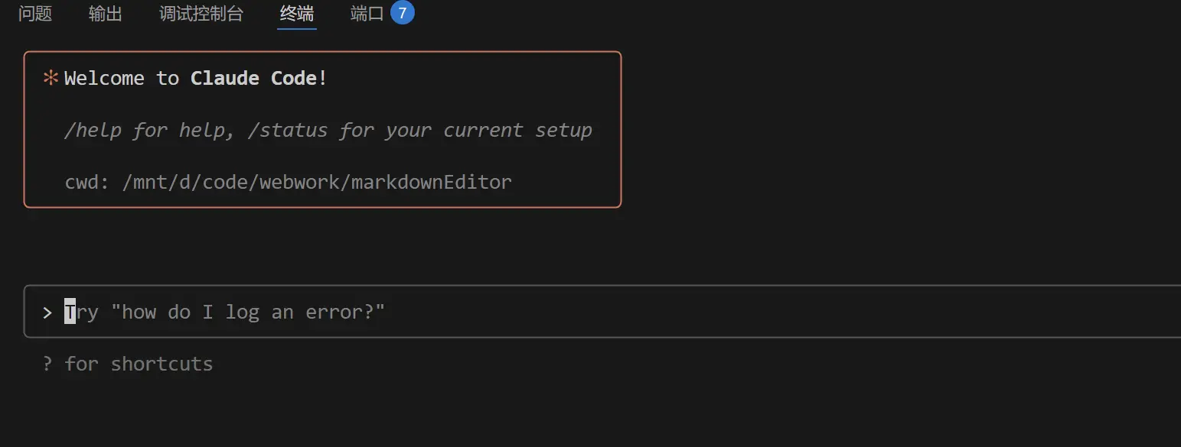Switch to the 输出 tab
Image resolution: width=1181 pixels, height=447 pixels.
click(106, 14)
